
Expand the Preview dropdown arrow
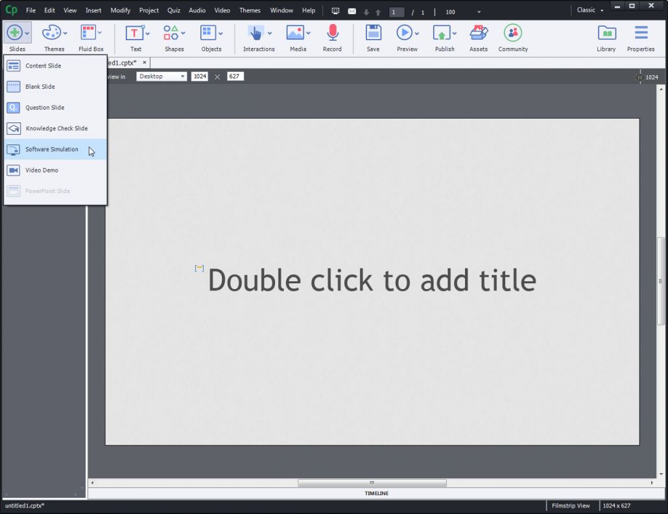point(418,32)
